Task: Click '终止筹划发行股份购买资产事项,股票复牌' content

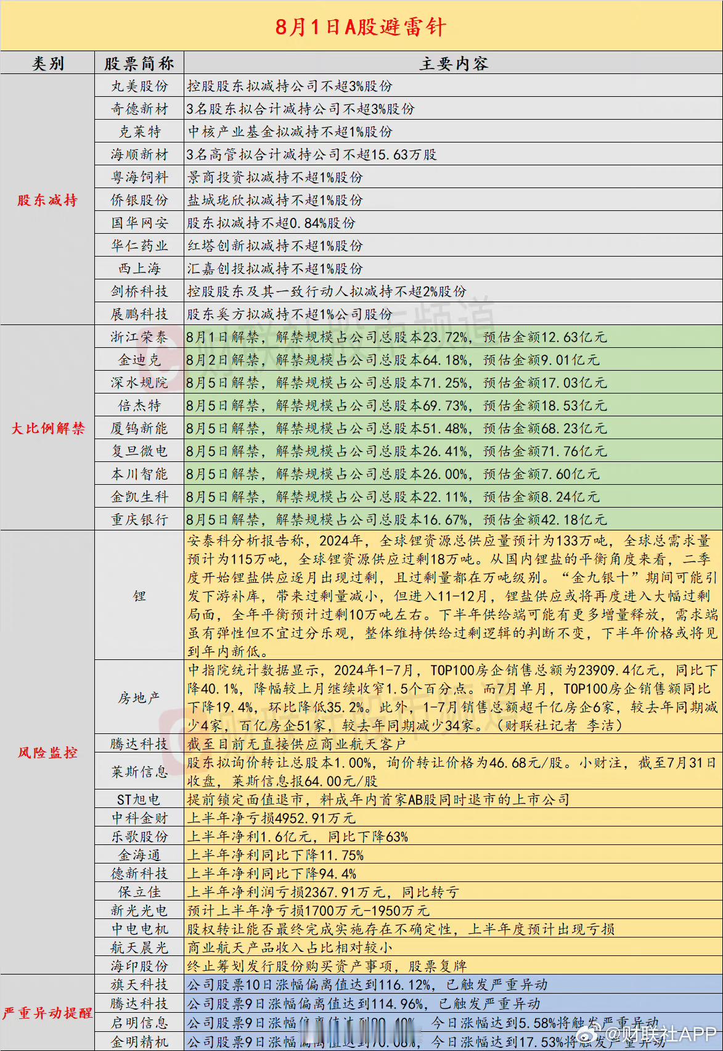Action: [x=327, y=967]
